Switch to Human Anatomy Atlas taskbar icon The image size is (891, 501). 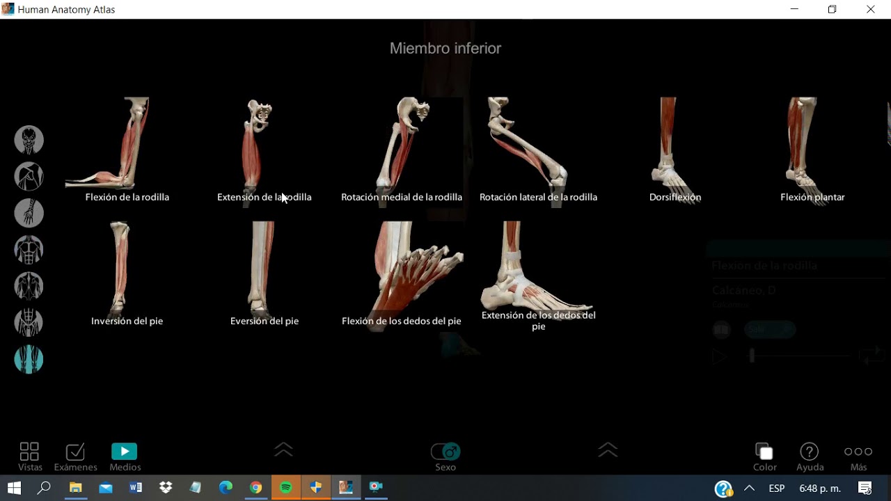tap(346, 488)
